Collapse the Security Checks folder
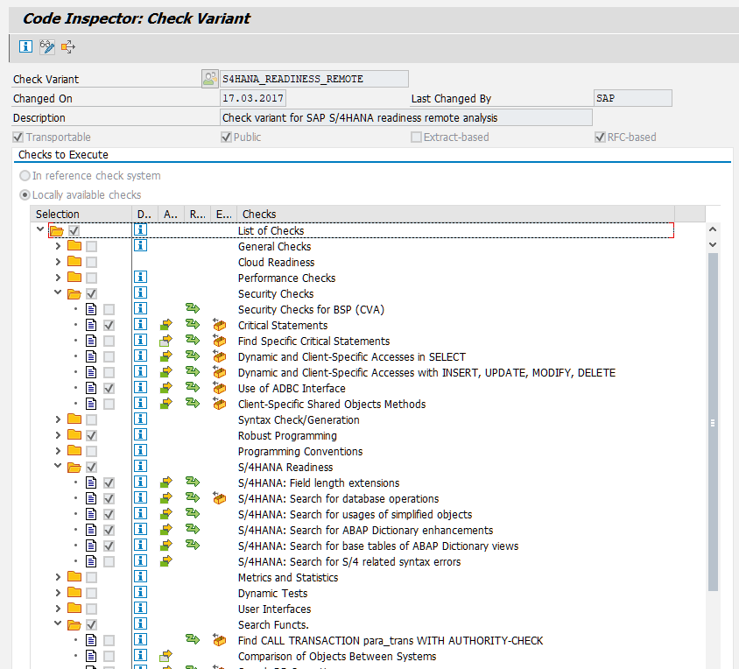Image resolution: width=739 pixels, height=669 pixels. click(x=58, y=292)
